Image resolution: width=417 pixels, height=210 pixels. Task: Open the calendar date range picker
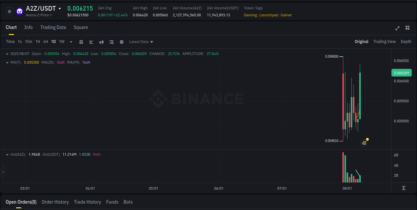point(81,42)
